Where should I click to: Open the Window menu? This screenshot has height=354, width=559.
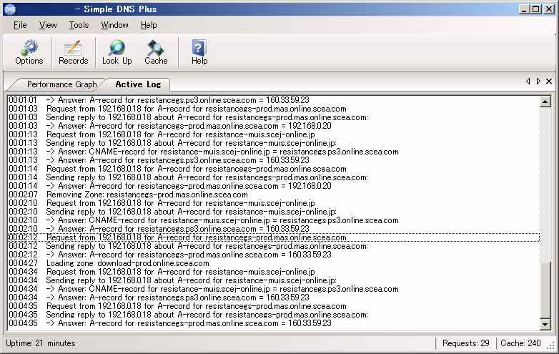(114, 25)
